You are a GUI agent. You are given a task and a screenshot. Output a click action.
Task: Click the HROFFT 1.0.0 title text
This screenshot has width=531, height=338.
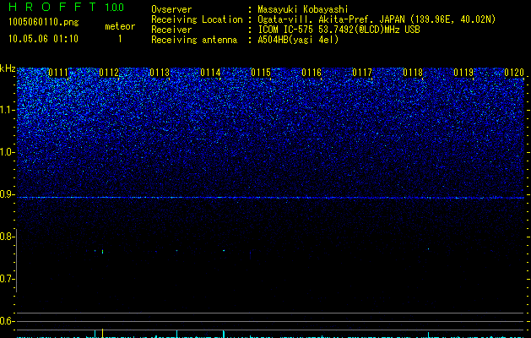click(x=66, y=7)
